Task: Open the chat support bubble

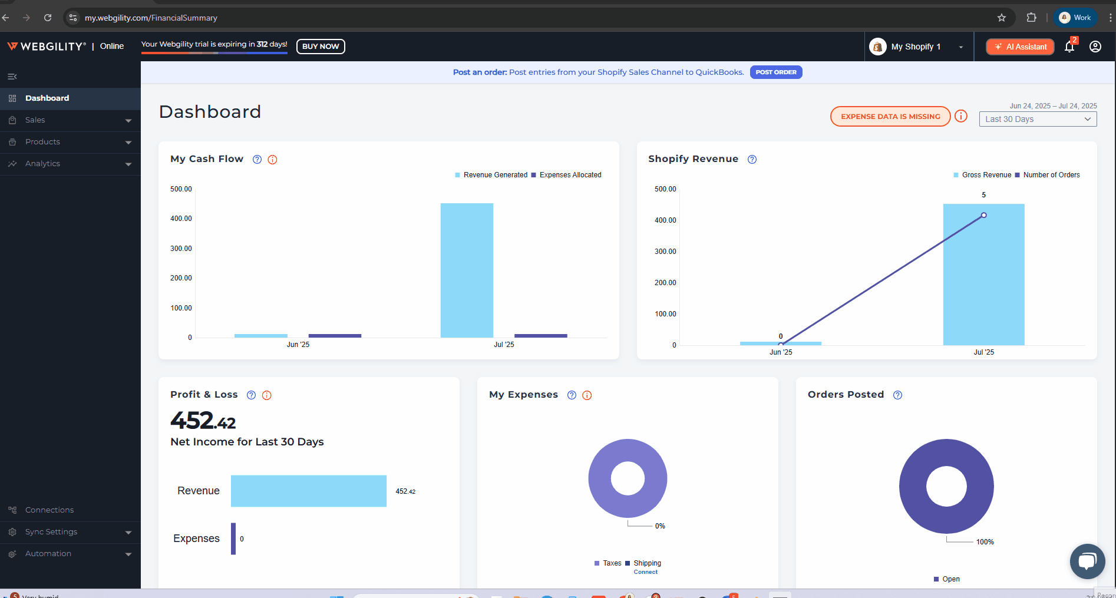Action: [1087, 561]
